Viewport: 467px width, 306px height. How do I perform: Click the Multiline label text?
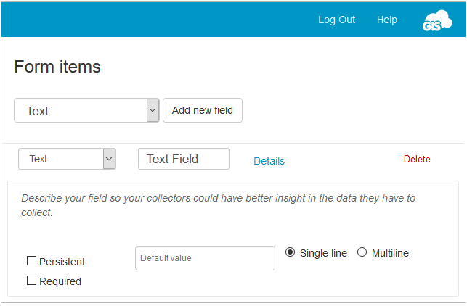click(x=390, y=253)
